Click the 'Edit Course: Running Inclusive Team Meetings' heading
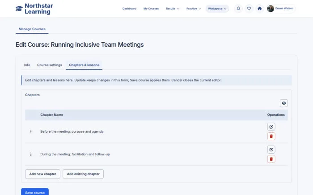The height and width of the screenshot is (195, 313). point(80,45)
